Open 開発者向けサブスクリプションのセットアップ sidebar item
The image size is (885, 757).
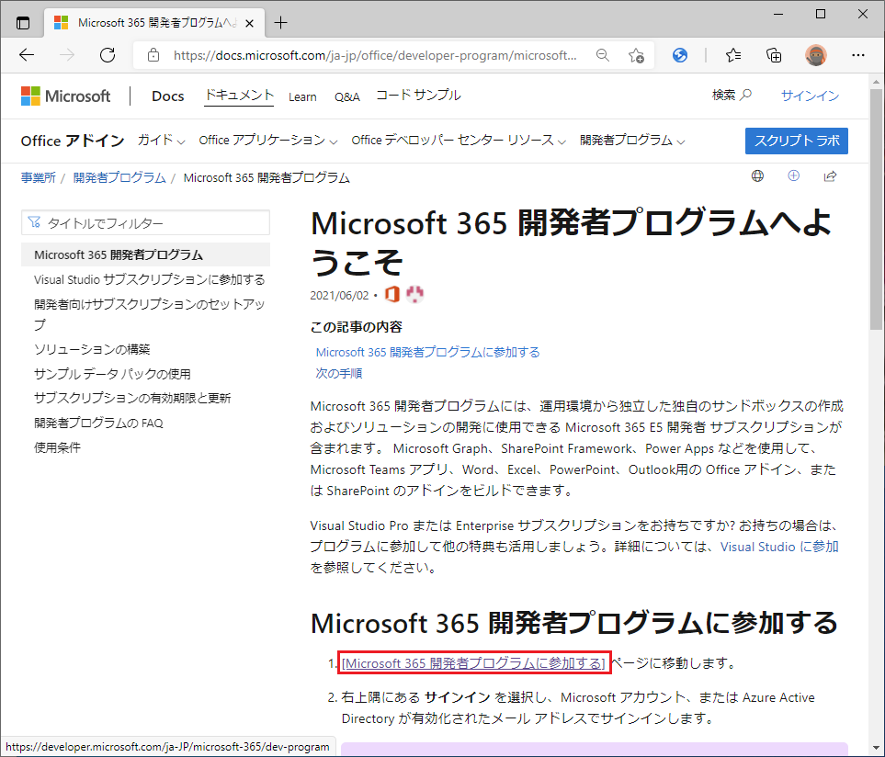(150, 314)
